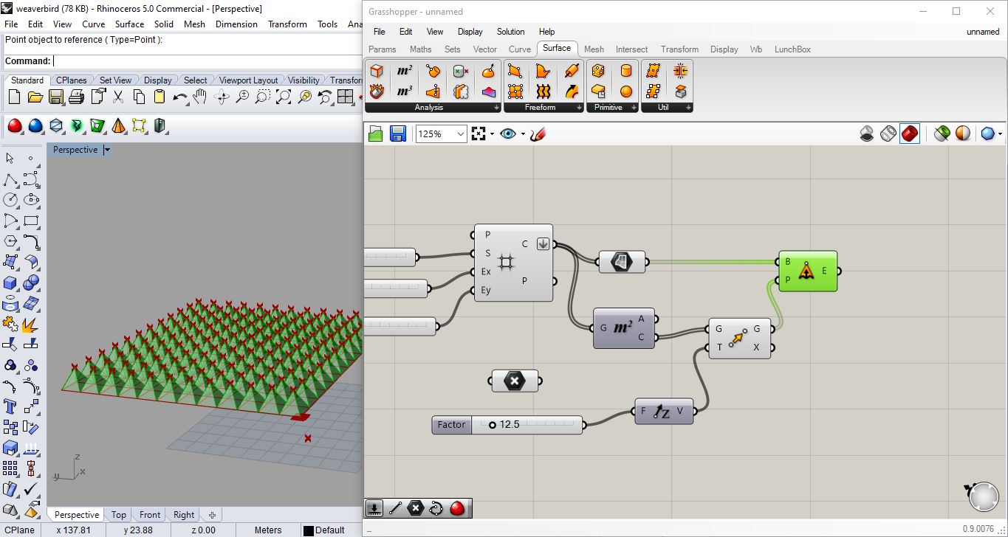Enable shaded red preview mode in Grasshopper
The height and width of the screenshot is (537, 1008).
910,134
